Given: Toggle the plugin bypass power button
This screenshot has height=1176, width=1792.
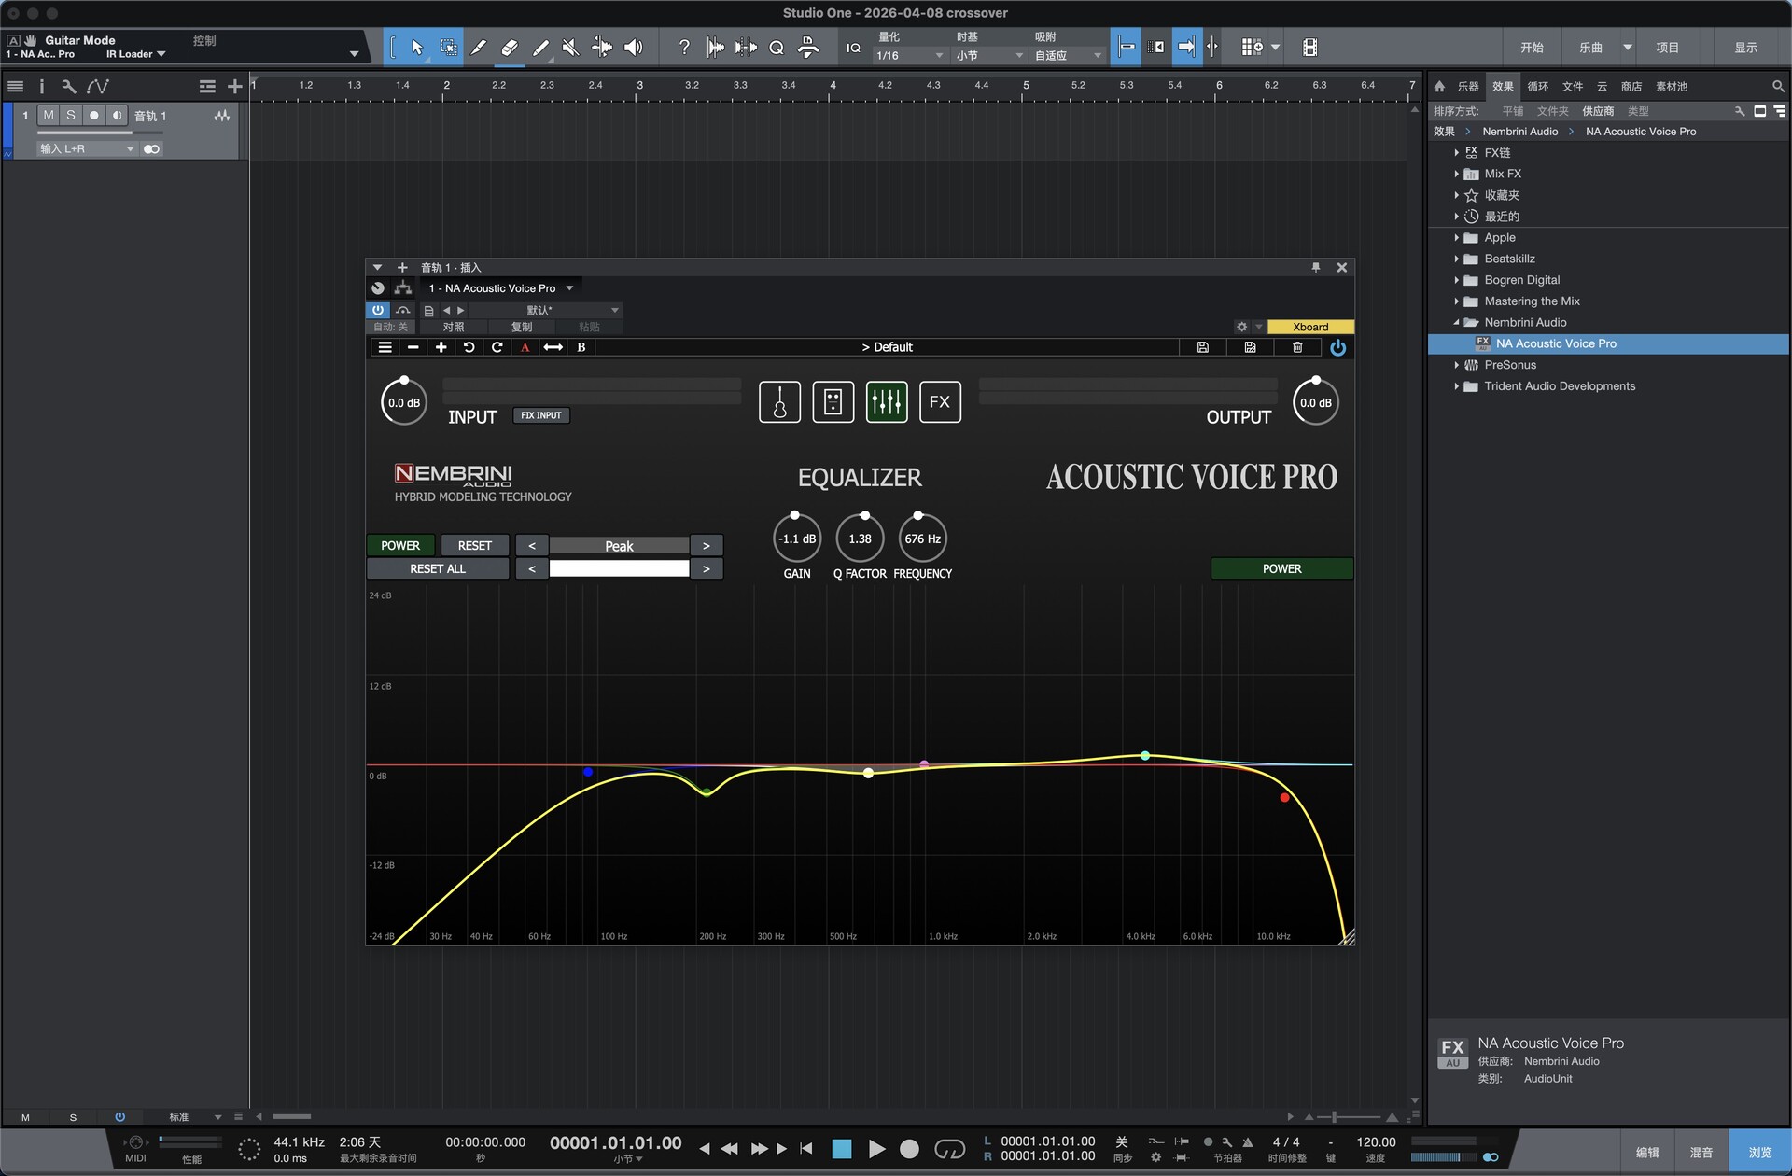Looking at the screenshot, I should [x=378, y=310].
